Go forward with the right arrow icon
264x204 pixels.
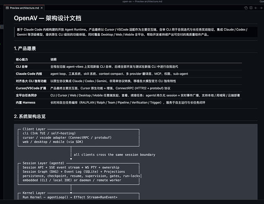pos(261,8)
